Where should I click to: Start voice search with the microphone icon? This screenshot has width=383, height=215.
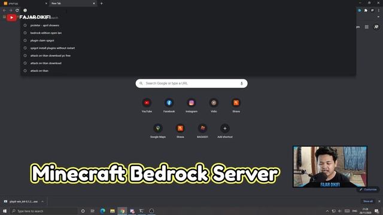pyautogui.click(x=242, y=84)
